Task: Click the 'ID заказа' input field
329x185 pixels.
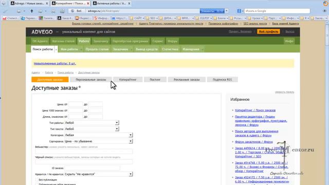Action: click(93, 168)
